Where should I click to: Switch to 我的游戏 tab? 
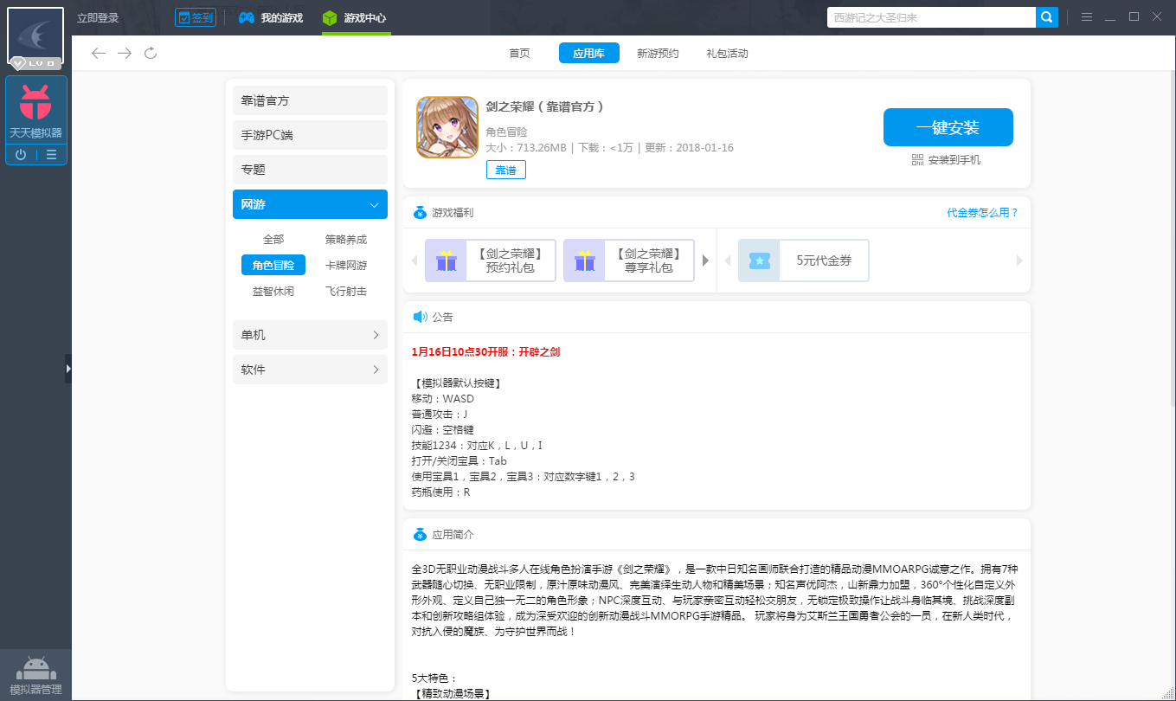(272, 18)
